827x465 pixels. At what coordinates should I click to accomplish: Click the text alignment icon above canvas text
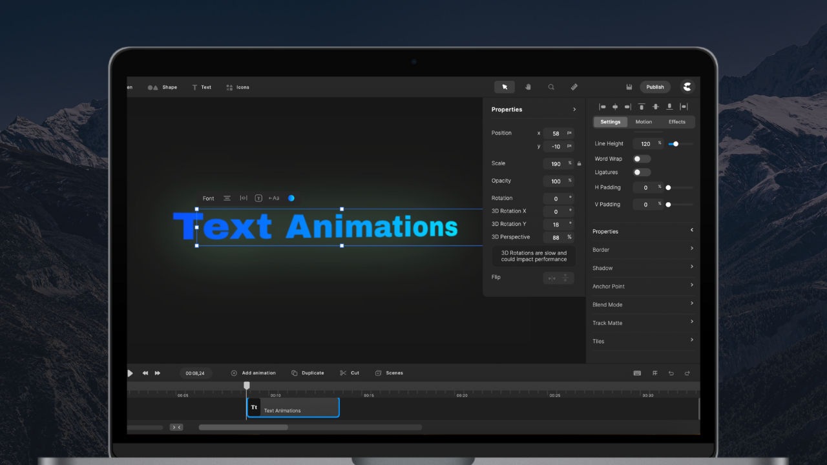point(227,198)
